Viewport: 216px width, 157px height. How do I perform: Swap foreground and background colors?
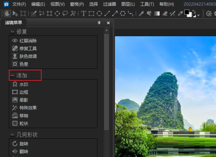194,12
